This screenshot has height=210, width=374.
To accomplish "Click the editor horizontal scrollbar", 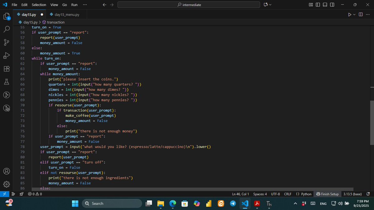I will point(193,189).
